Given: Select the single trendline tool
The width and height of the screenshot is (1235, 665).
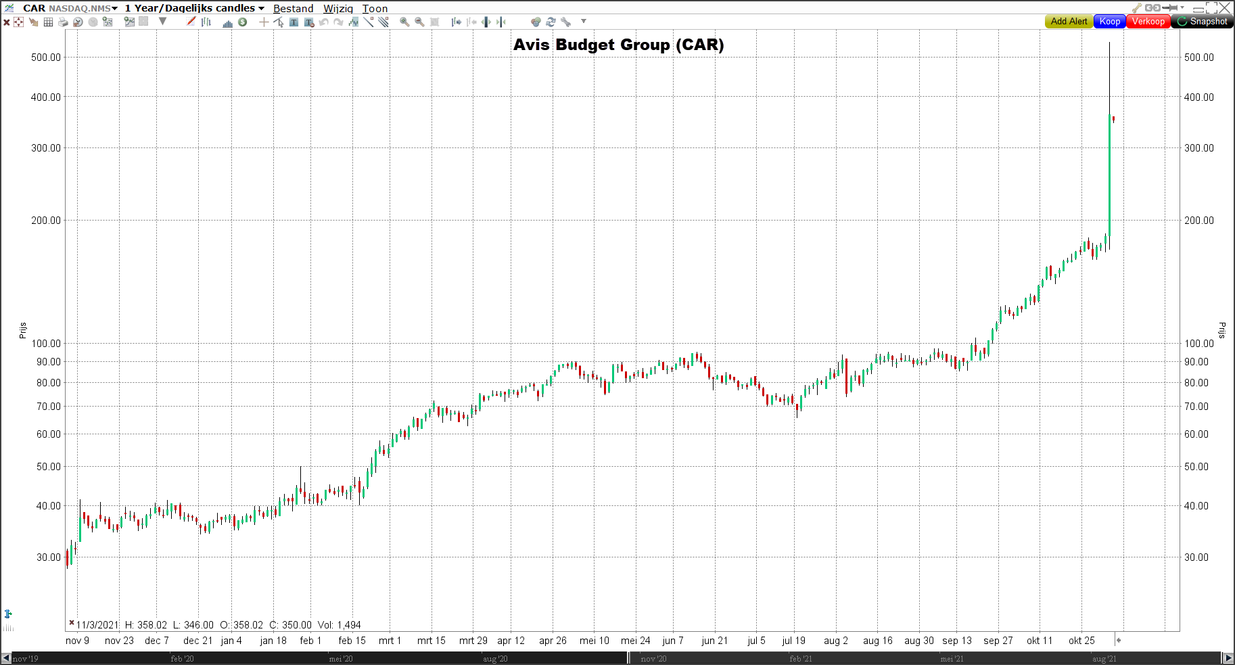Looking at the screenshot, I should (x=368, y=22).
